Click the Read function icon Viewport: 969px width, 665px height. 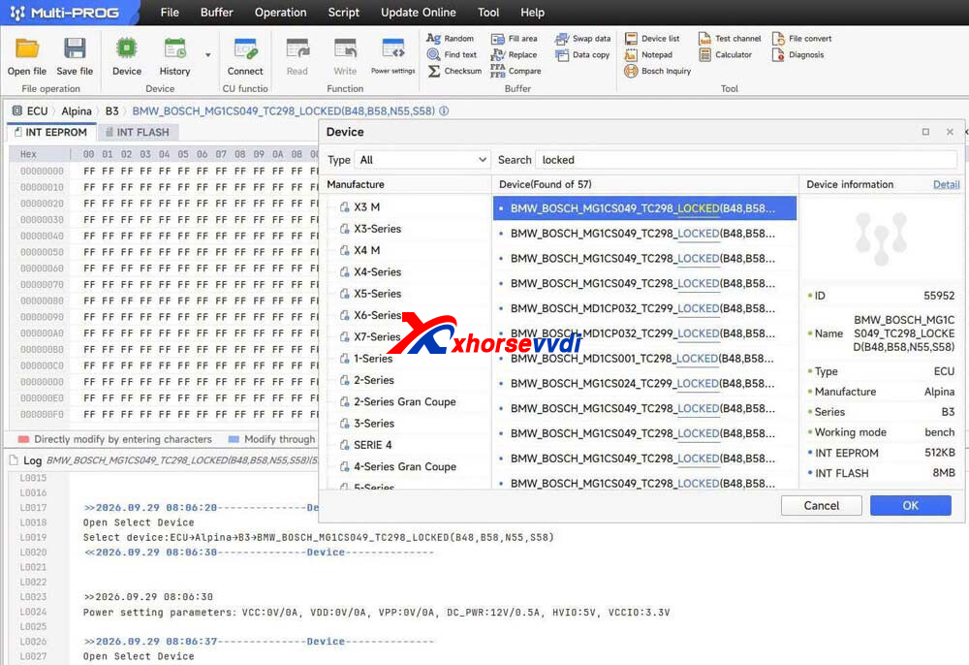[297, 48]
